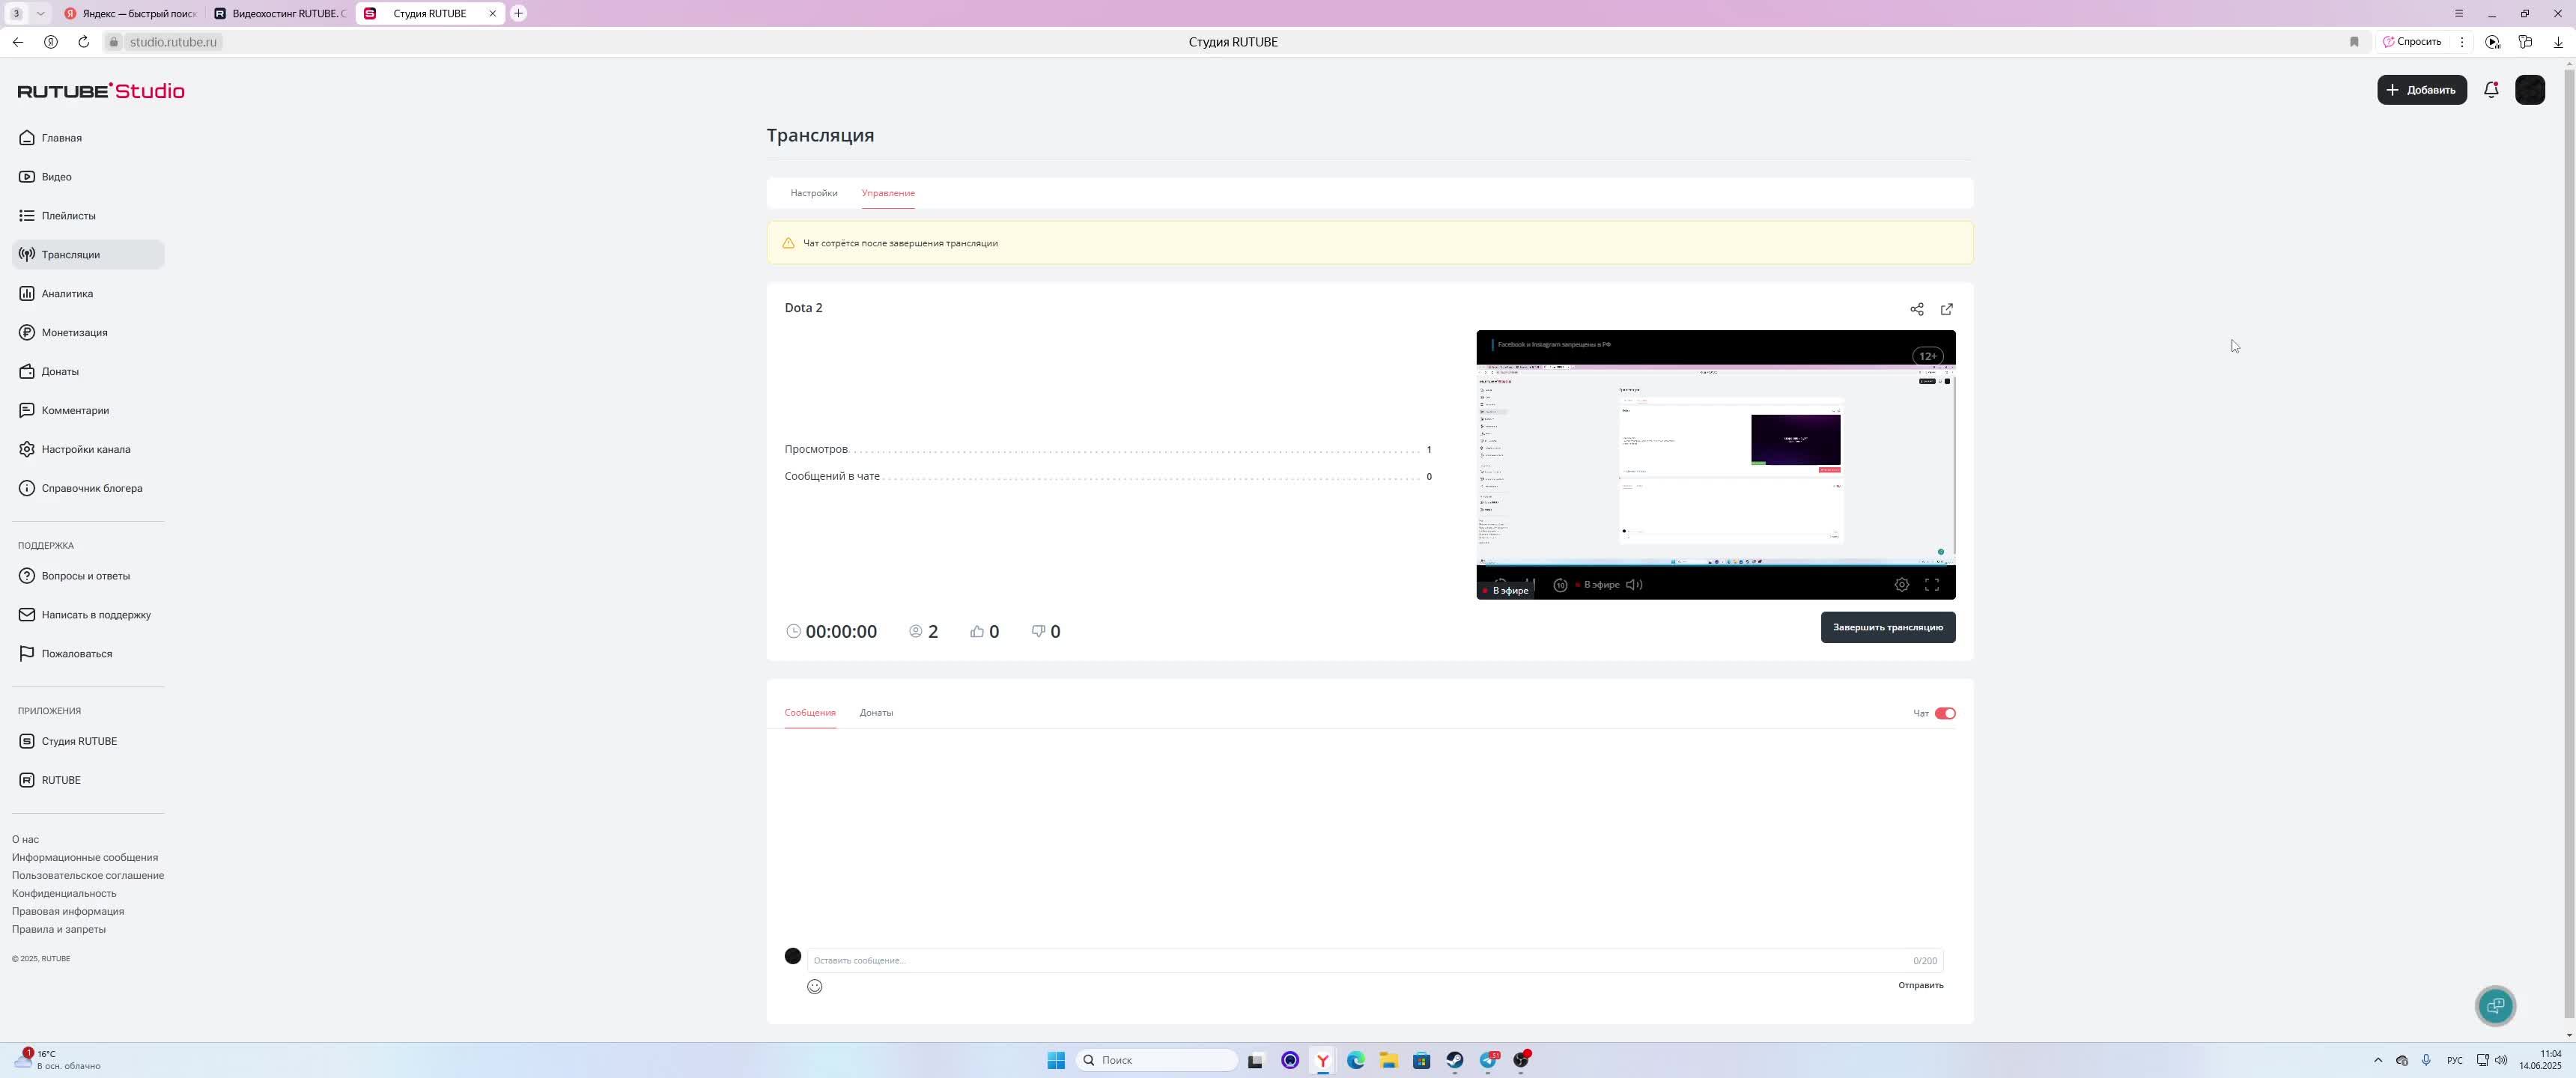Image resolution: width=2576 pixels, height=1078 pixels.
Task: Click the stream preview thumbnail
Action: coord(1716,465)
